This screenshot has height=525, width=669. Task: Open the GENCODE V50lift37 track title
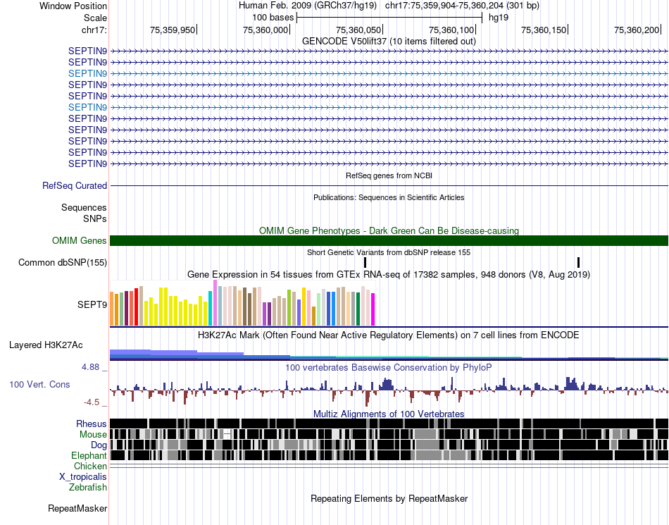tap(389, 41)
